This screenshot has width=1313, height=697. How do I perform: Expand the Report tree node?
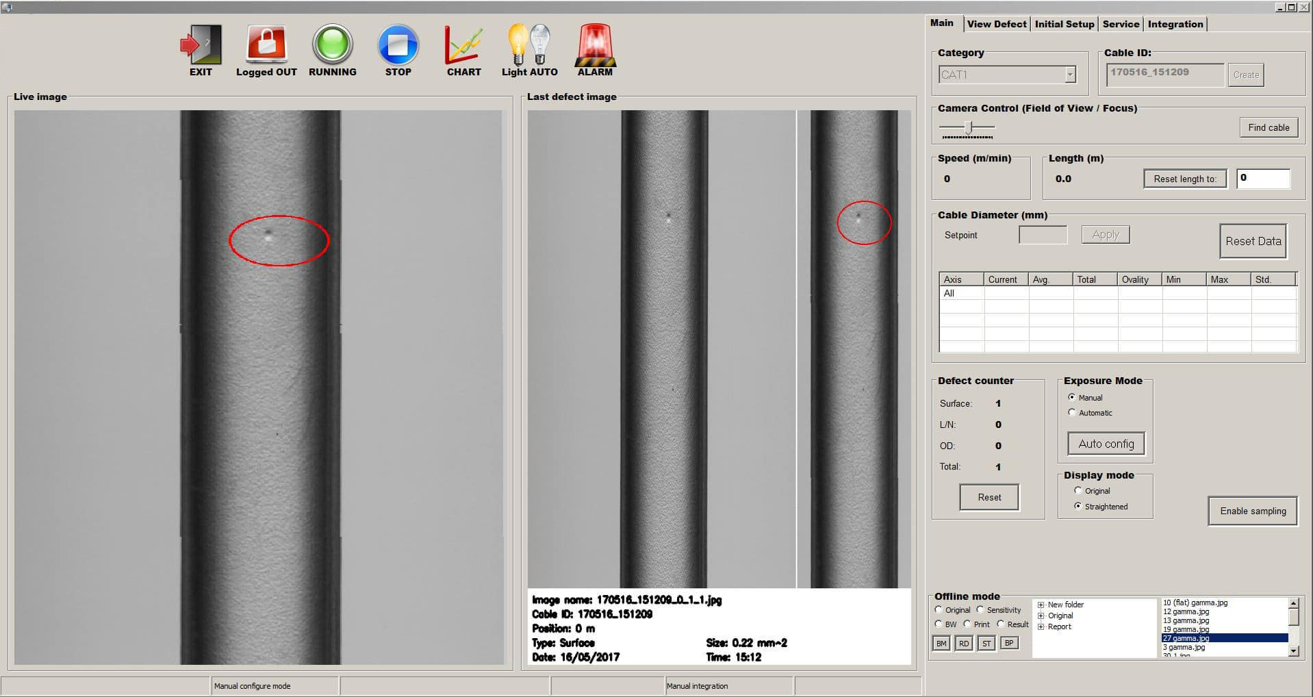(1041, 626)
